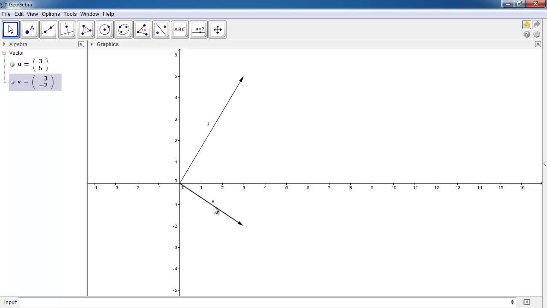Image resolution: width=547 pixels, height=308 pixels.
Task: Expand the Graphics panel options arrow
Action: pyautogui.click(x=92, y=44)
